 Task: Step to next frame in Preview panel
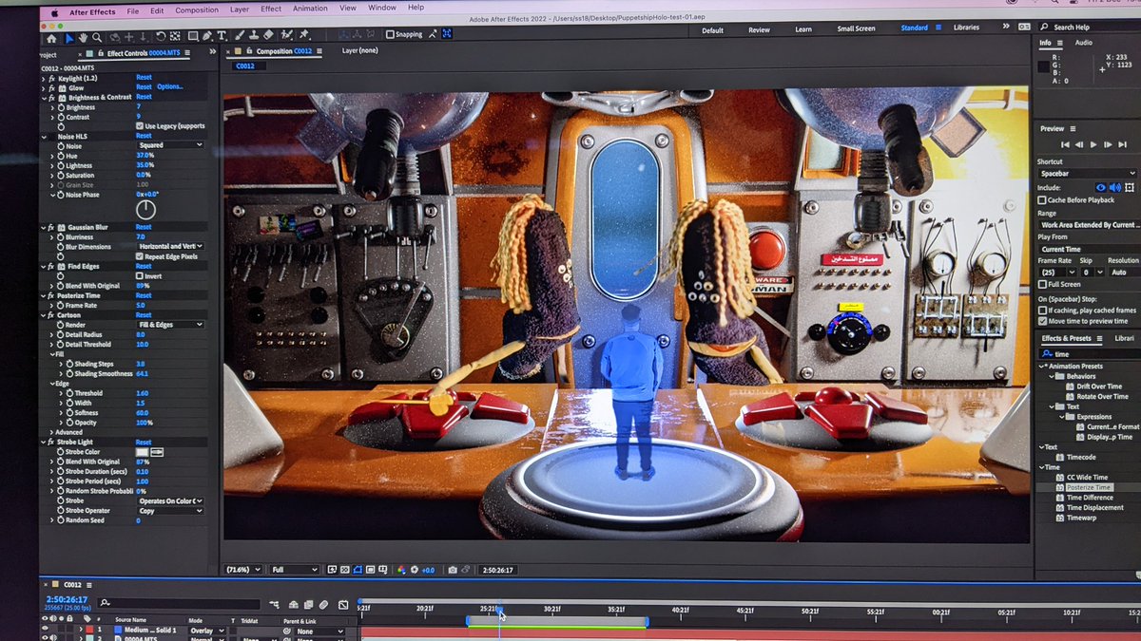click(x=1108, y=144)
